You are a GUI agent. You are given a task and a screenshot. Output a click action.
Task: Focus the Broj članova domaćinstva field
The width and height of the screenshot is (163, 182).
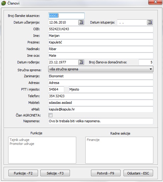pos(146,62)
